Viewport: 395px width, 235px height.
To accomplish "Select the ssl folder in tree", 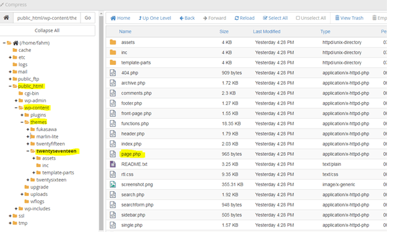I will pos(22,216).
